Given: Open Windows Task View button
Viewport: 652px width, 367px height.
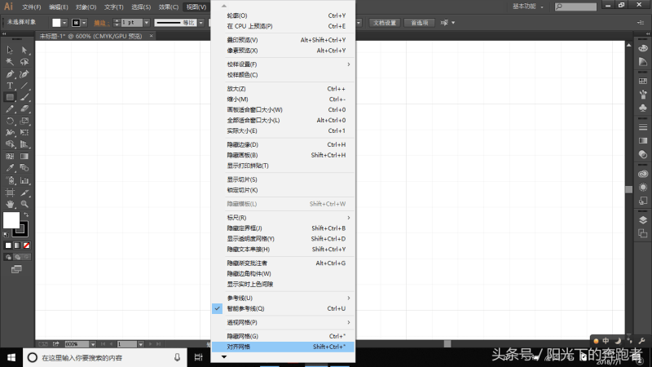Looking at the screenshot, I should coord(198,357).
